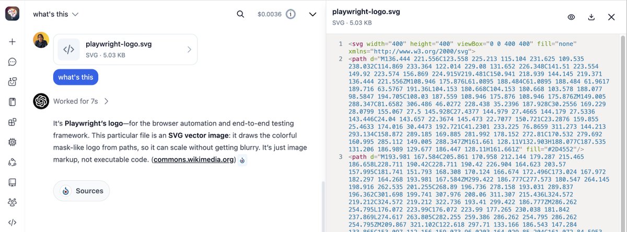Click the xmlns w3.org URL in code

coord(421,52)
